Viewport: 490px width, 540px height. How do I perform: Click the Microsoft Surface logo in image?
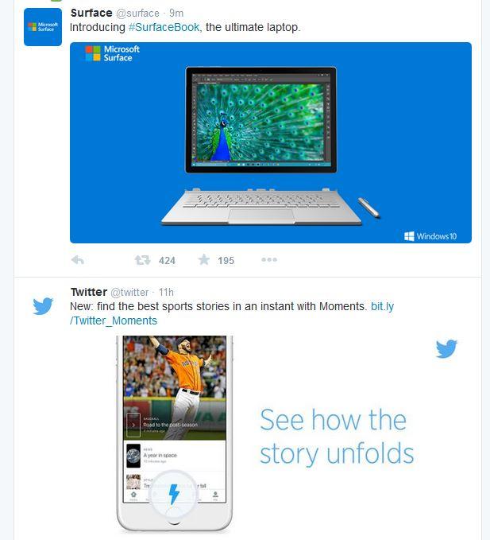113,53
